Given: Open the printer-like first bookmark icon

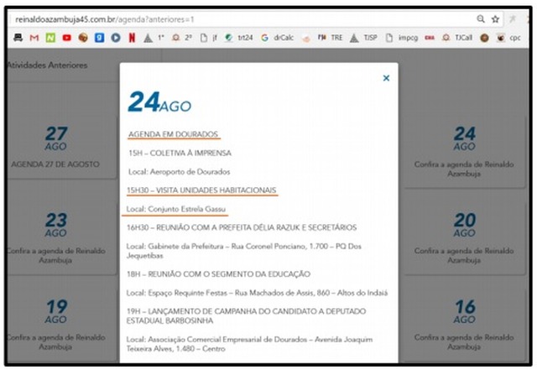Looking at the screenshot, I should coord(18,38).
